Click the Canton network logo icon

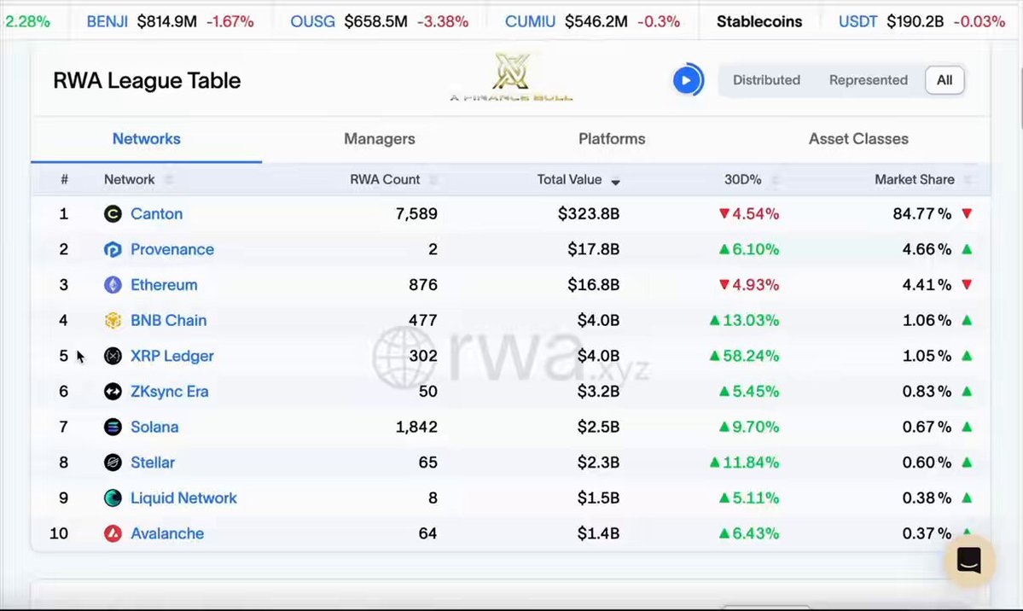click(x=113, y=213)
